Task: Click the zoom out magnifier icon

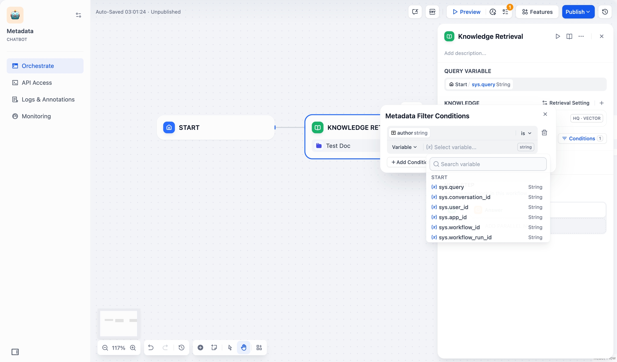Action: click(105, 348)
